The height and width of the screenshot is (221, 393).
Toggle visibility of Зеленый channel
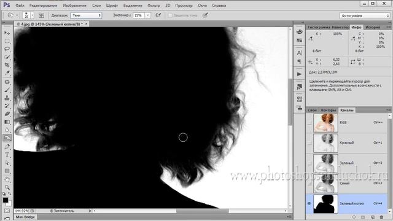pyautogui.click(x=309, y=163)
